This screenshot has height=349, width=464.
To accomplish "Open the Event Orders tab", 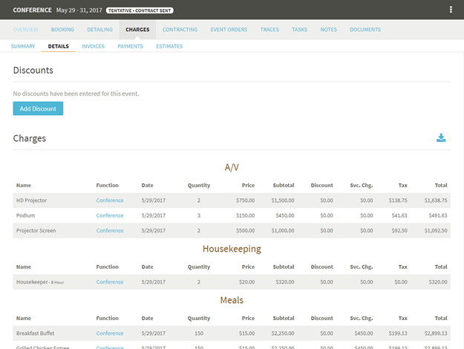I will 229,30.
